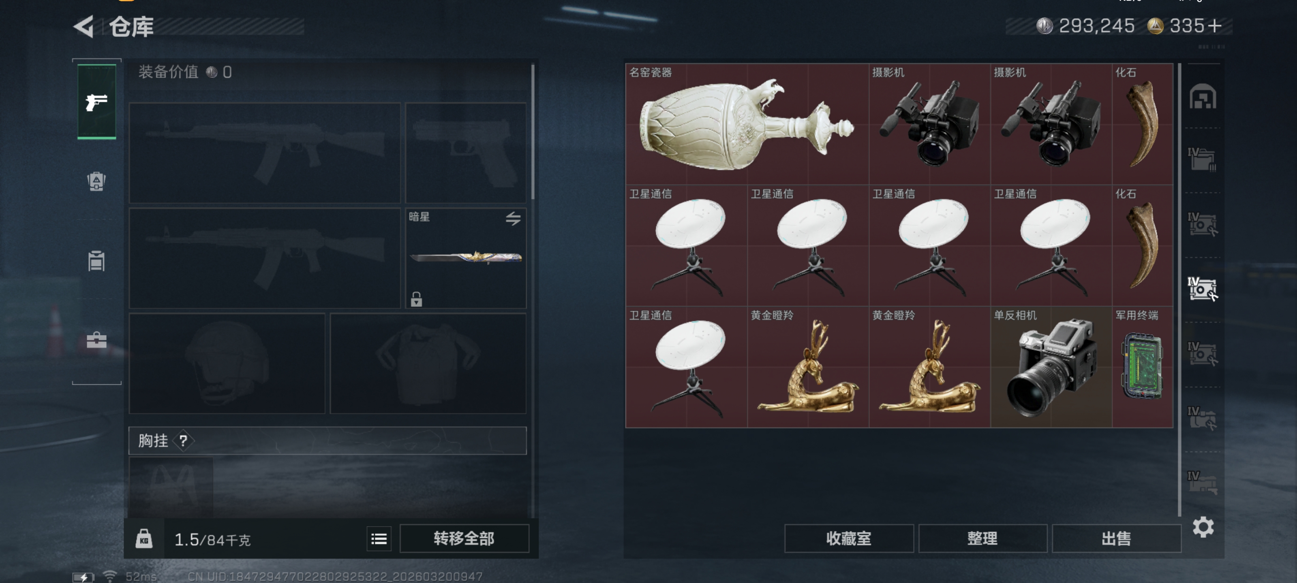Select the weapons pistol tab icon
Screen dimensions: 1297x583
pyautogui.click(x=96, y=102)
